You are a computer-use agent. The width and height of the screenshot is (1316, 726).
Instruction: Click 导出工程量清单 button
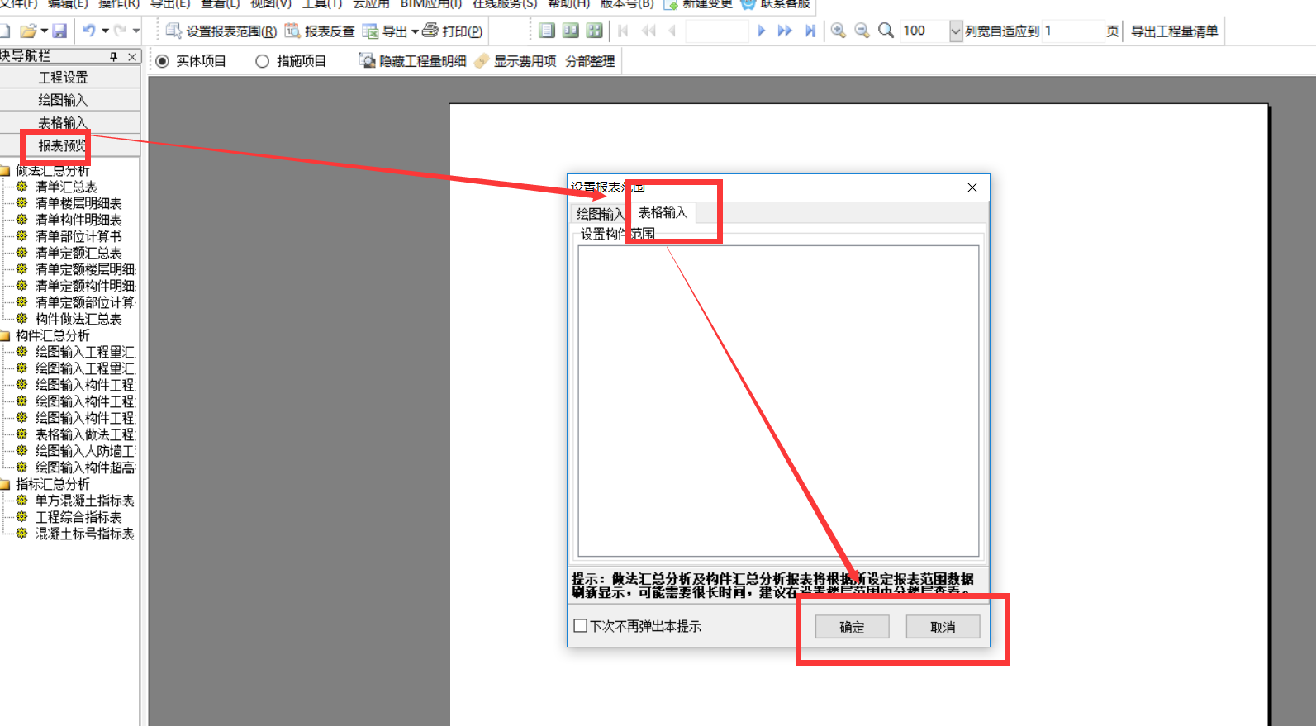click(1174, 31)
